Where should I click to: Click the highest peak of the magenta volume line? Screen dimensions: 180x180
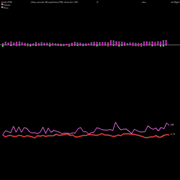(x=116, y=122)
